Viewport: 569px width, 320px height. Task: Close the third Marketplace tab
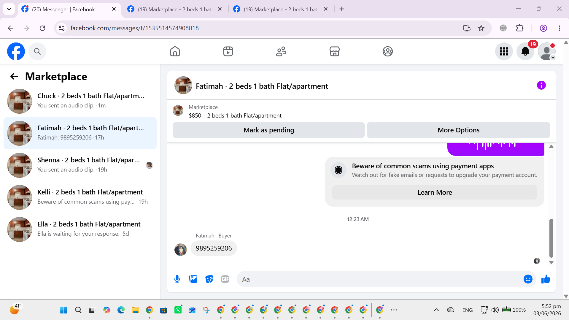coord(326,9)
